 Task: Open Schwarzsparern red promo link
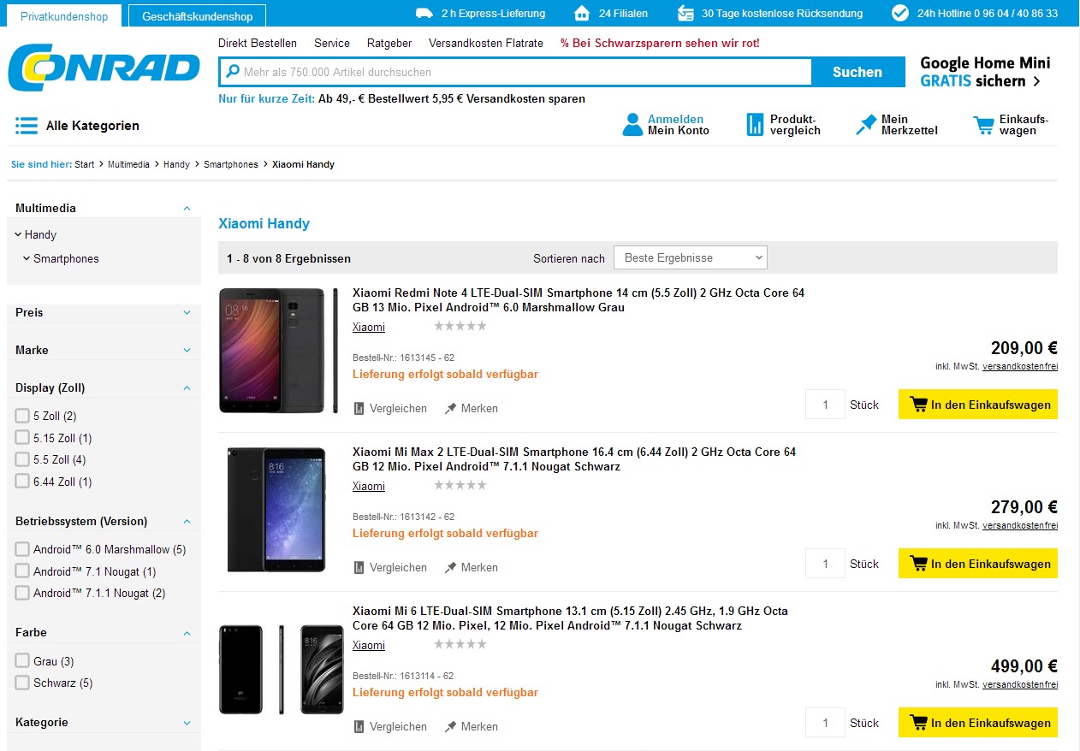pyautogui.click(x=660, y=43)
